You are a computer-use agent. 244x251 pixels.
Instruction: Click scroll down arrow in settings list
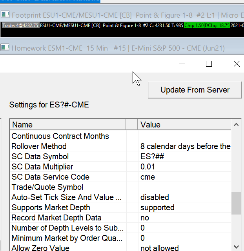click(x=236, y=247)
